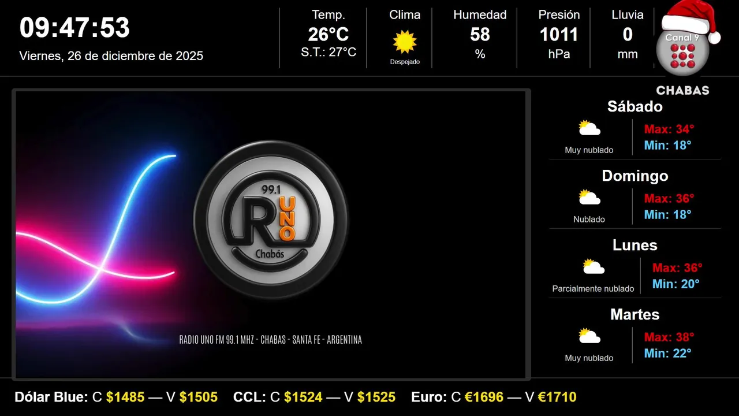This screenshot has width=739, height=416.
Task: Click the clock showing 09:47:53
Action: [75, 28]
